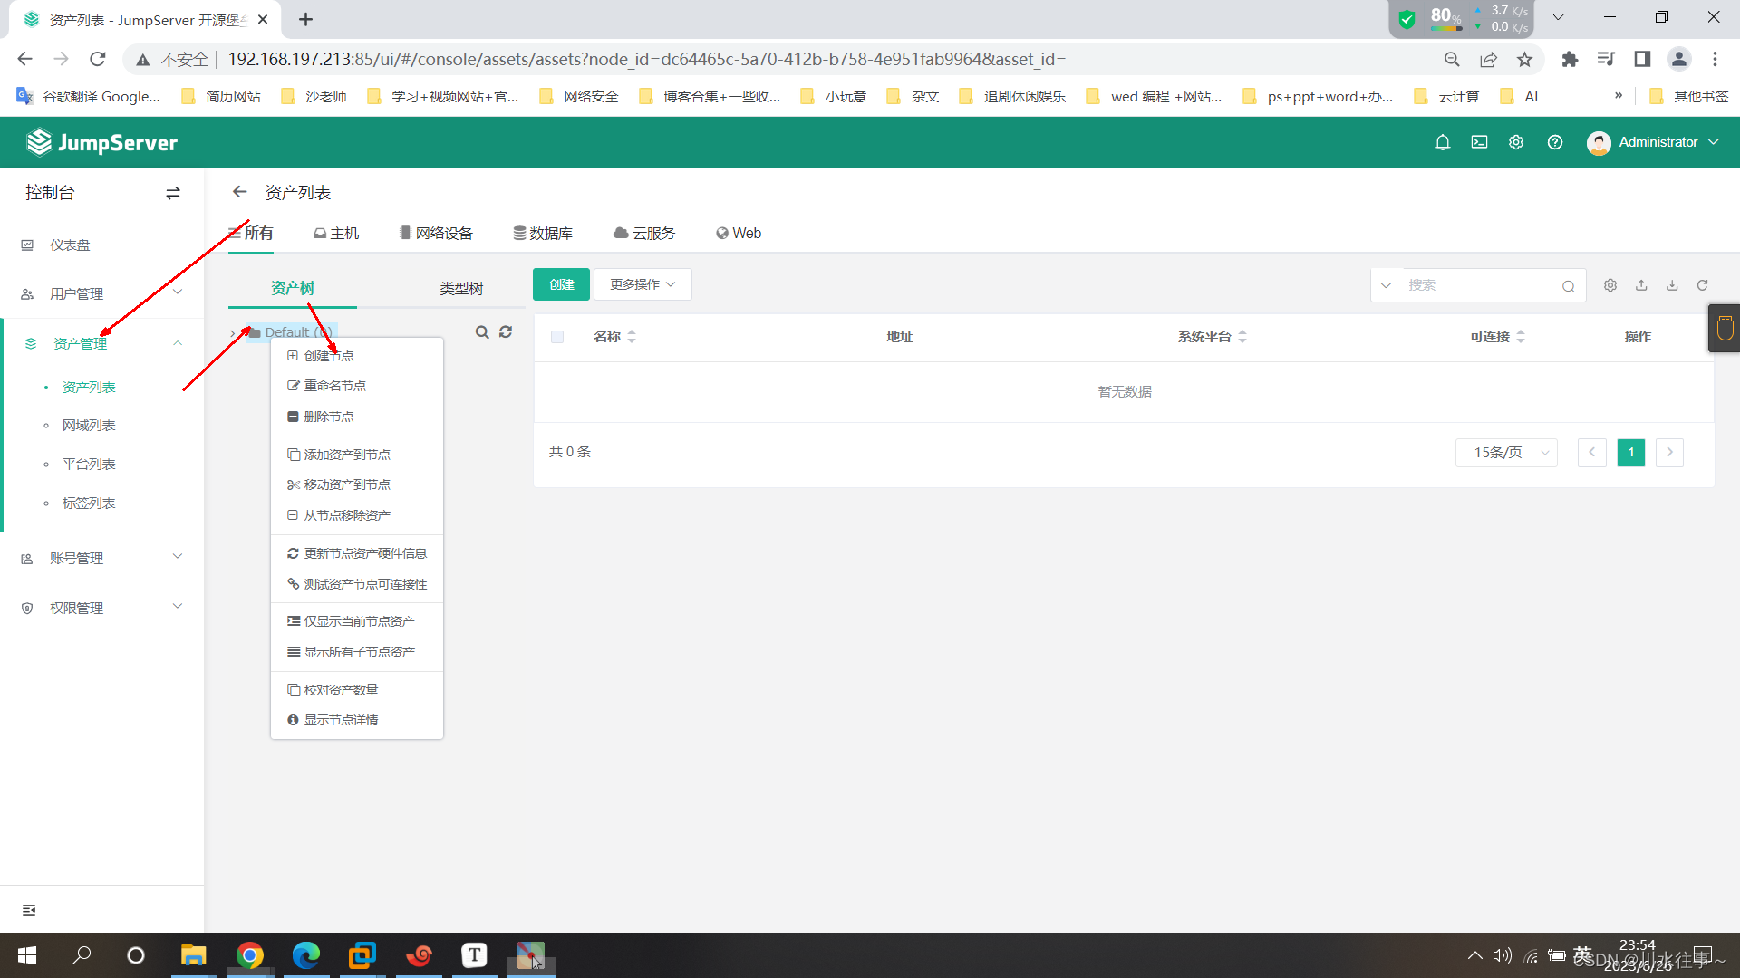Tick the select-all checkbox in table header

point(557,337)
